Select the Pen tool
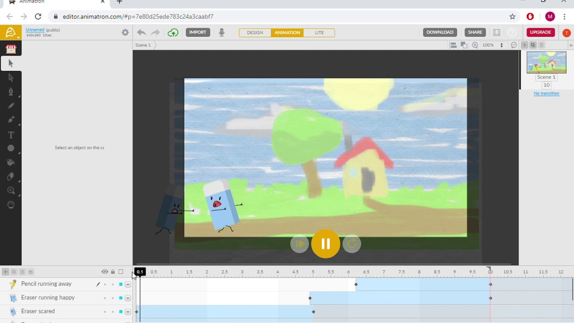Screen dimensions: 574x323 click(x=11, y=92)
